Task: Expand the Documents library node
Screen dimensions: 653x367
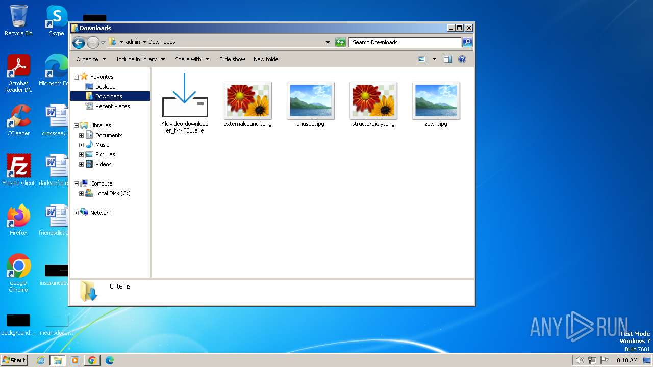Action: (81, 135)
